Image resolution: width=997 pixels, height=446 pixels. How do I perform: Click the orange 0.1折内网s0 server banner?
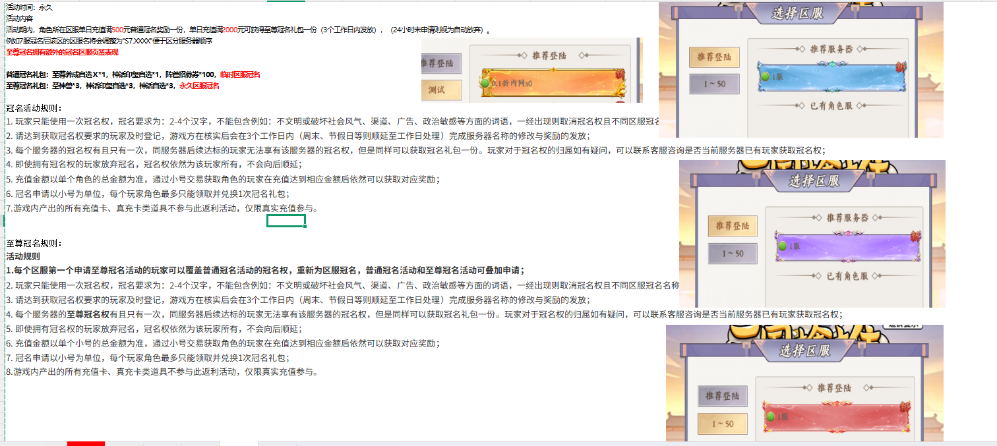tap(553, 83)
